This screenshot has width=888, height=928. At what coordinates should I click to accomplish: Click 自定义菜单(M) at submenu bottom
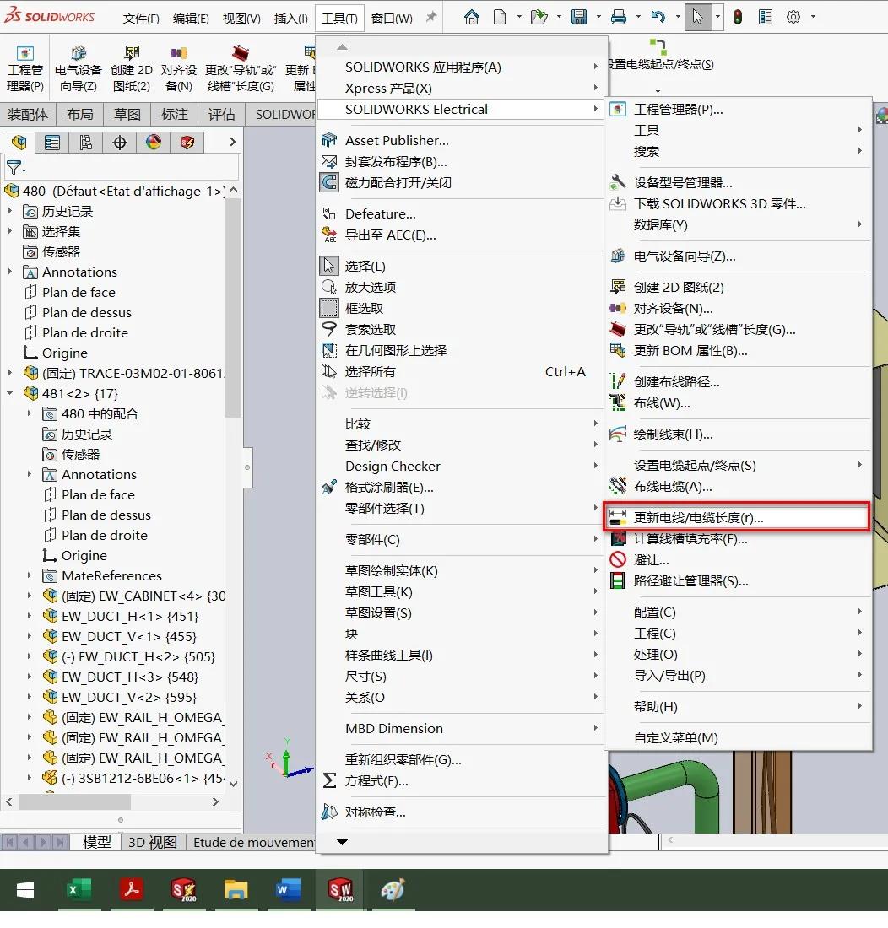coord(738,738)
